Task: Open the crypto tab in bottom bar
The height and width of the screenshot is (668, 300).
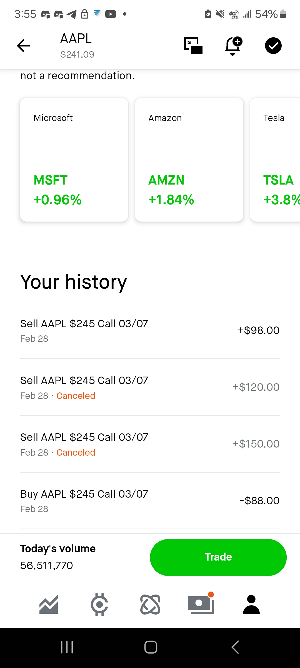Action: 99,604
